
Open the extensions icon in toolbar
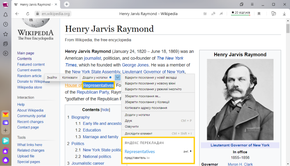click(273, 14)
